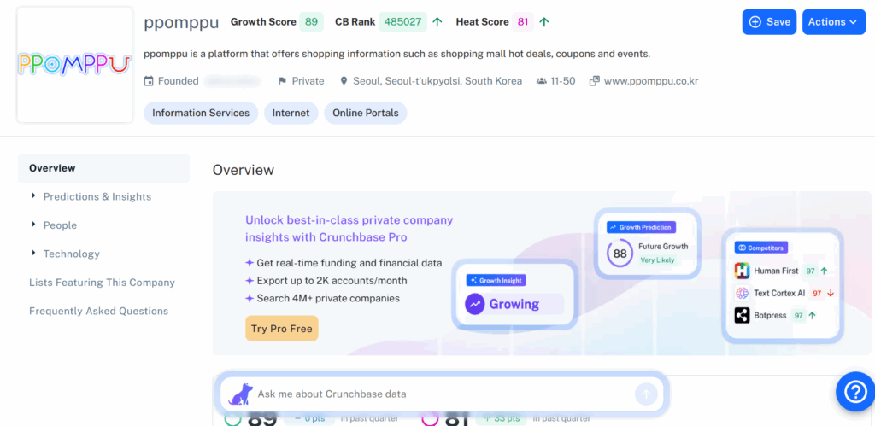Image resolution: width=875 pixels, height=426 pixels.
Task: Click the Growth Score 89 badge
Action: point(311,22)
